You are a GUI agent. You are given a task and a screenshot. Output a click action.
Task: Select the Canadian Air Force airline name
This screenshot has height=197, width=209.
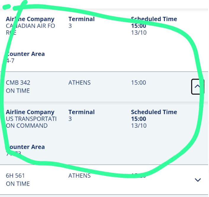pyautogui.click(x=30, y=29)
